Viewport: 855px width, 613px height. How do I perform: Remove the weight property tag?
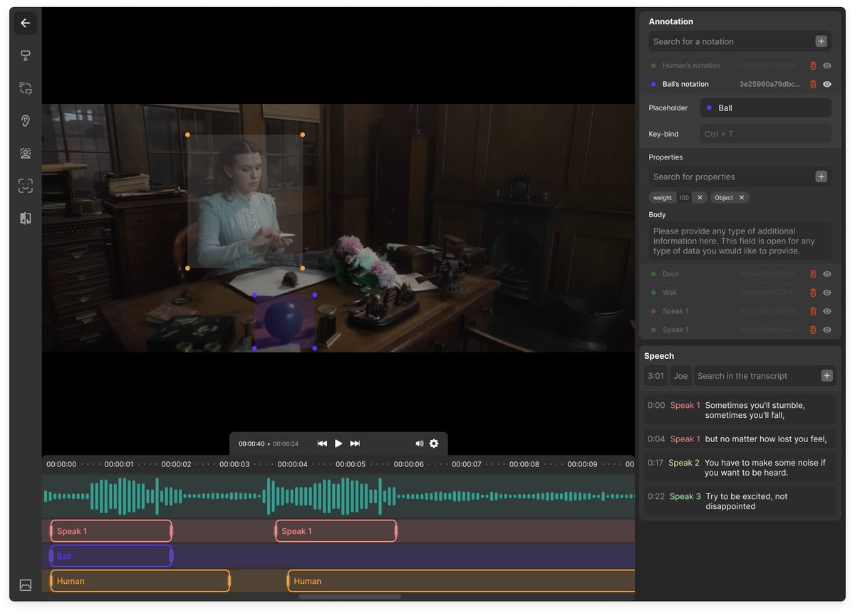click(x=700, y=198)
